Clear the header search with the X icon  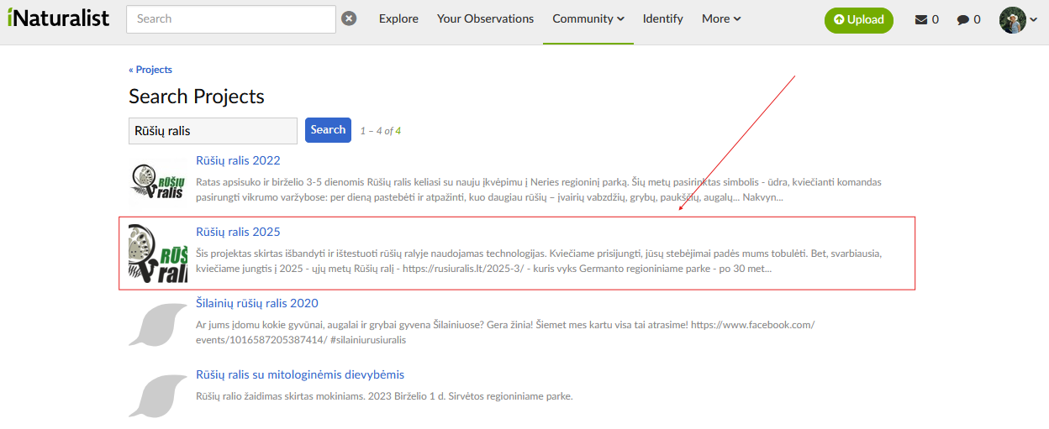[349, 18]
